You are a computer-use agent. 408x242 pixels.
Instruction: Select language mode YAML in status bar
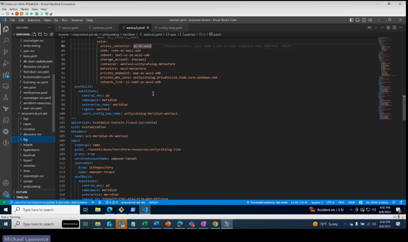351,202
